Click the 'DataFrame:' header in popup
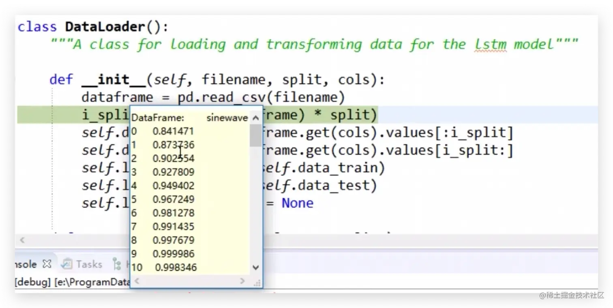The width and height of the screenshot is (613, 308). pos(158,118)
